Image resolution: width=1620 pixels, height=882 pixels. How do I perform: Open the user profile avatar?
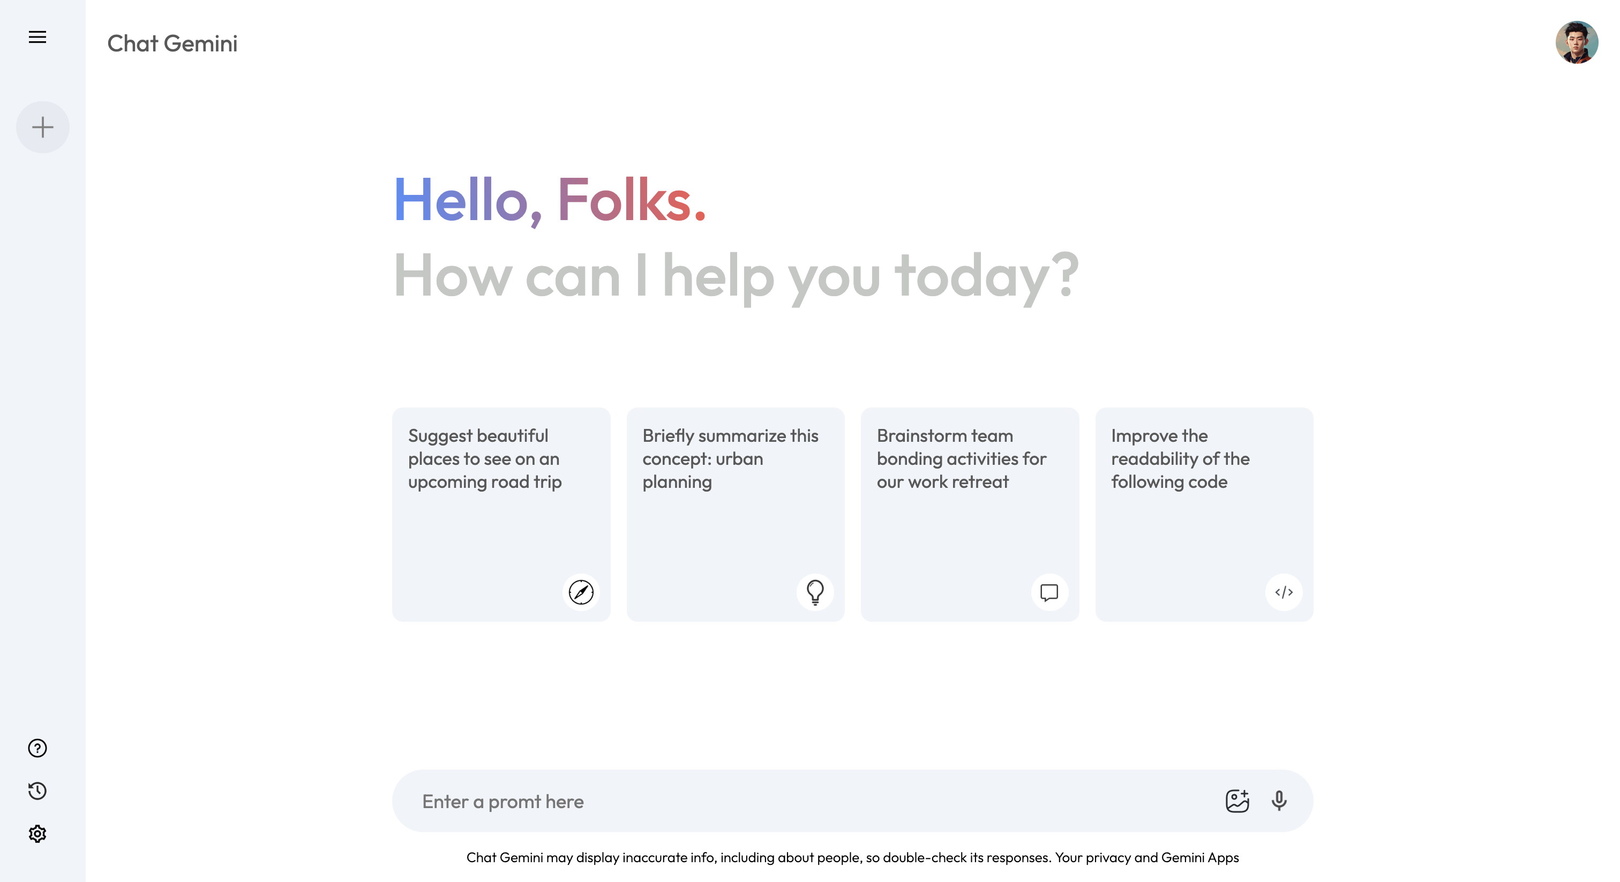click(1577, 42)
